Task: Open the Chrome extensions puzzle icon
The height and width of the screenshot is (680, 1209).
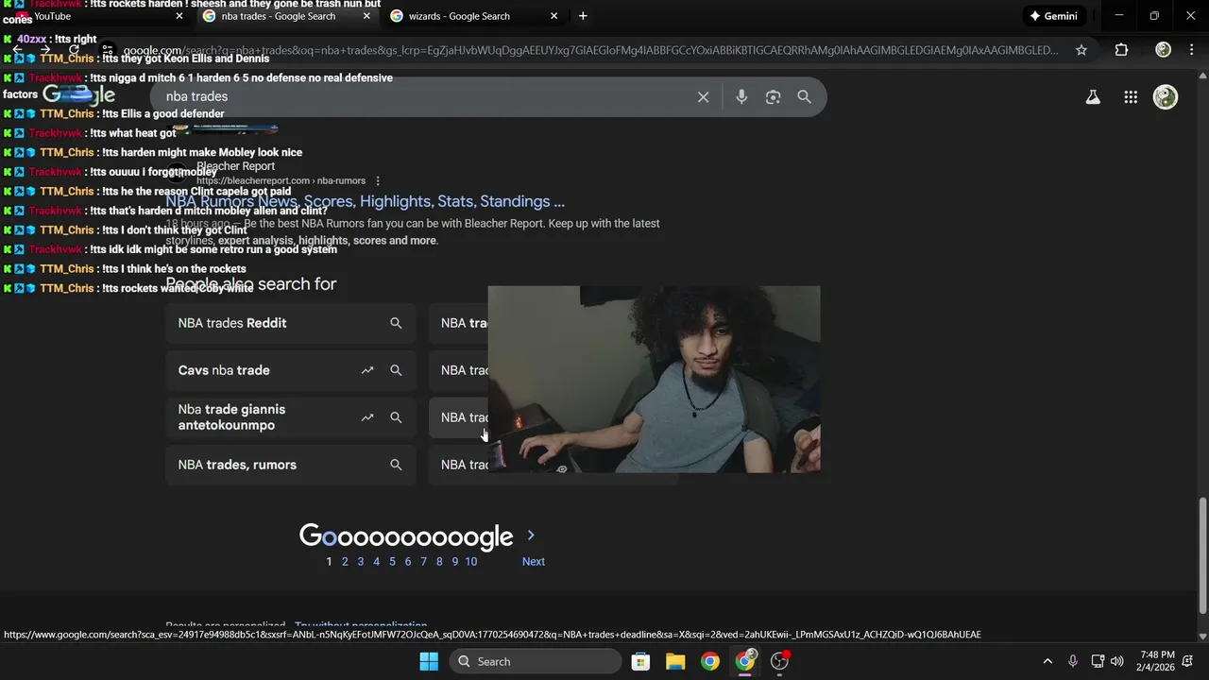Action: pos(1121,50)
